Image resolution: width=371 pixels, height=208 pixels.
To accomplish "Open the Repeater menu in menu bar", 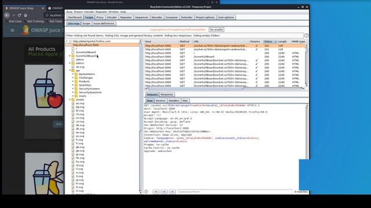I will tap(101, 12).
